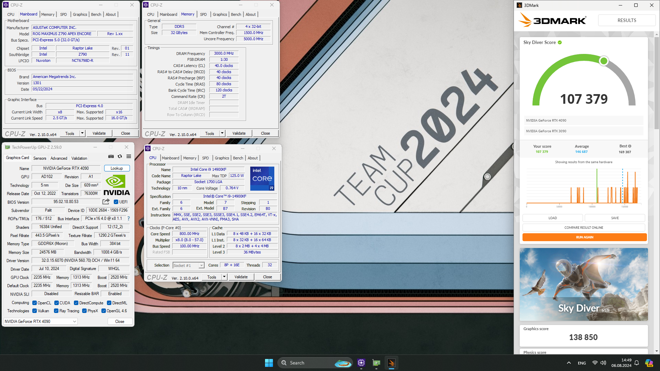This screenshot has height=371, width=660.
Task: Open Validation tab in GPU-Z
Action: pos(79,158)
